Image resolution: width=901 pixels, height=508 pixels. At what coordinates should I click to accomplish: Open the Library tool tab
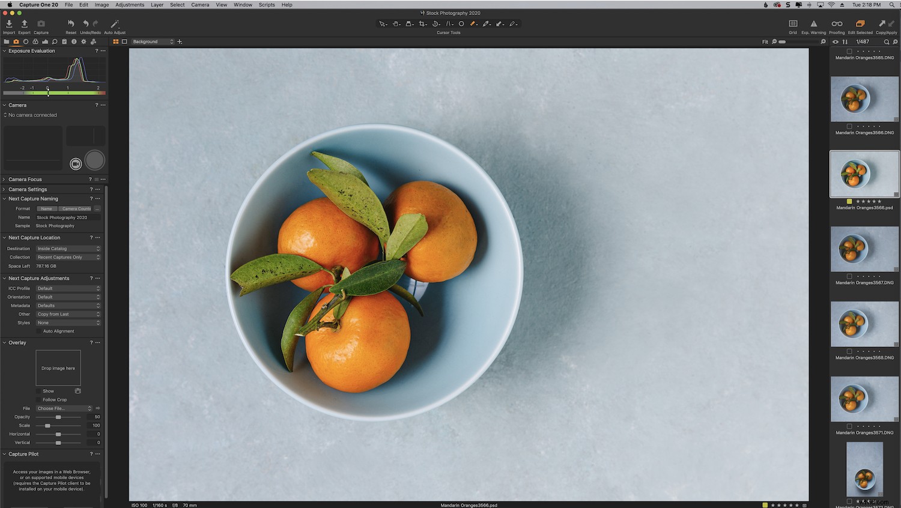click(x=6, y=41)
